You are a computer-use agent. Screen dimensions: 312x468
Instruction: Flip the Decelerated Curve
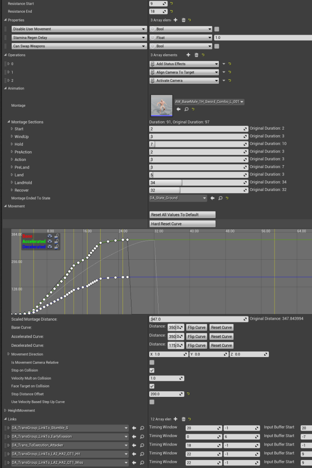pos(196,345)
